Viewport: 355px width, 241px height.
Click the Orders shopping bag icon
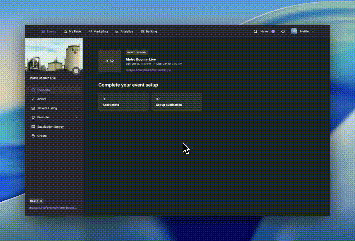click(33, 136)
